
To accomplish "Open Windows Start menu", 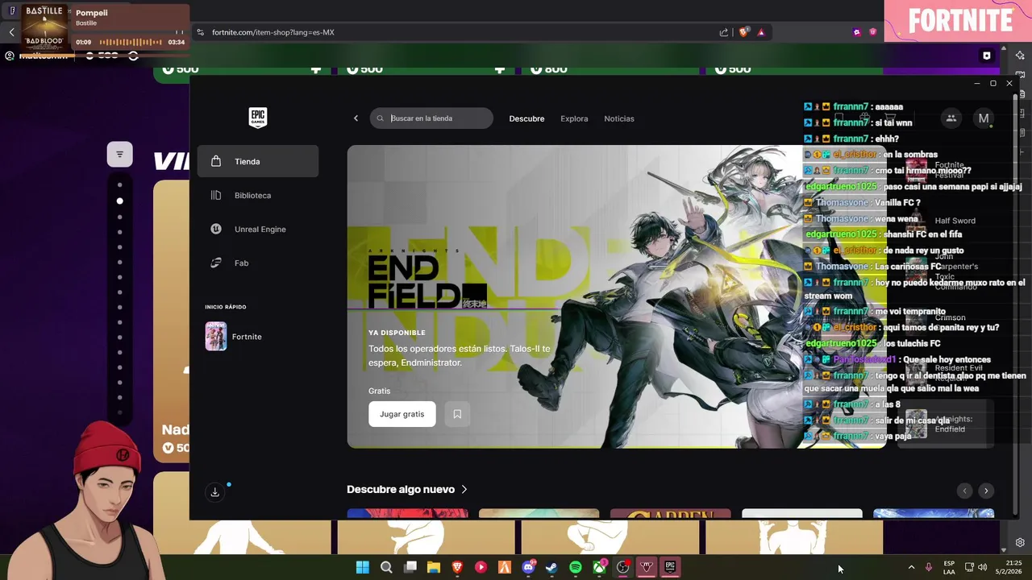I will click(363, 567).
